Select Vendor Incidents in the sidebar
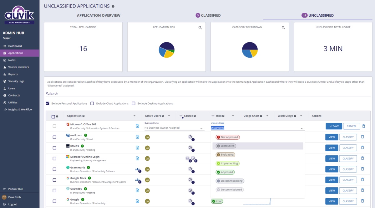 tap(18, 67)
